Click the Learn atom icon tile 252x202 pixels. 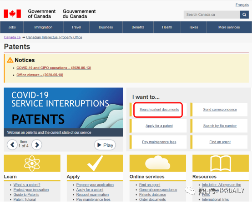point(32,163)
